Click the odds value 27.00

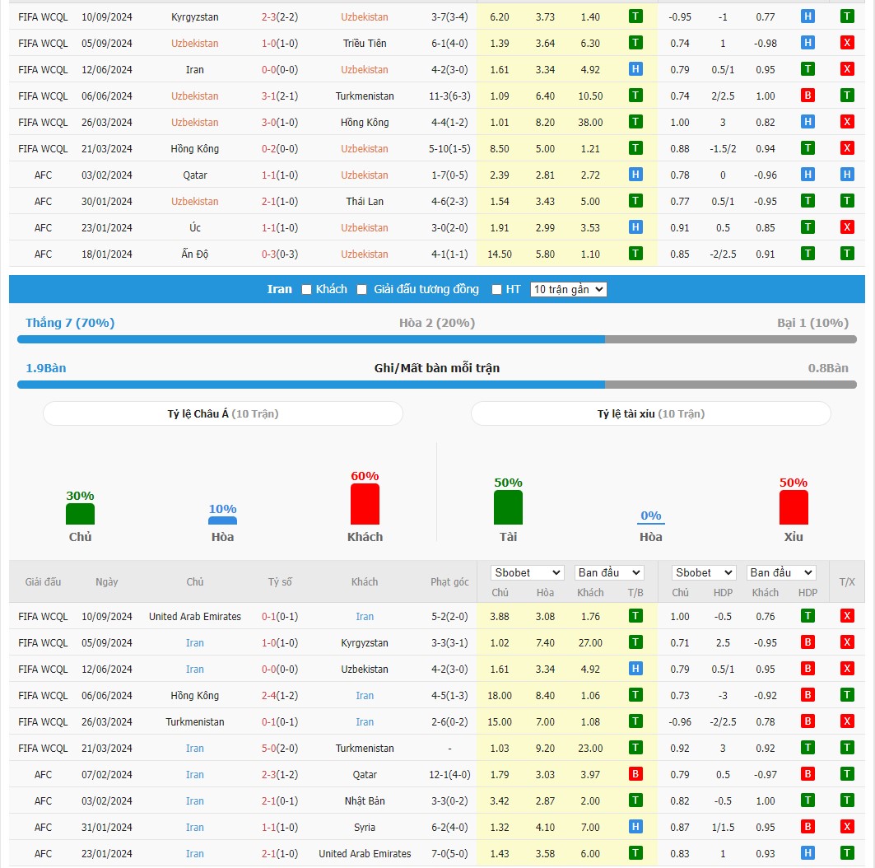pos(590,643)
